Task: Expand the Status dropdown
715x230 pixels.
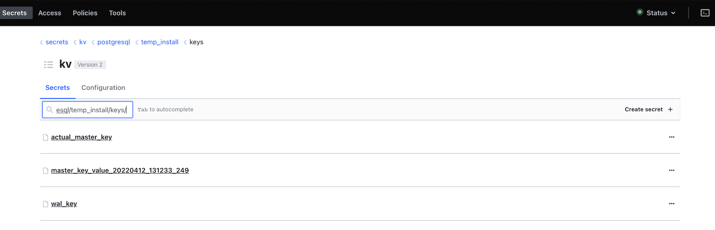Action: (x=661, y=13)
